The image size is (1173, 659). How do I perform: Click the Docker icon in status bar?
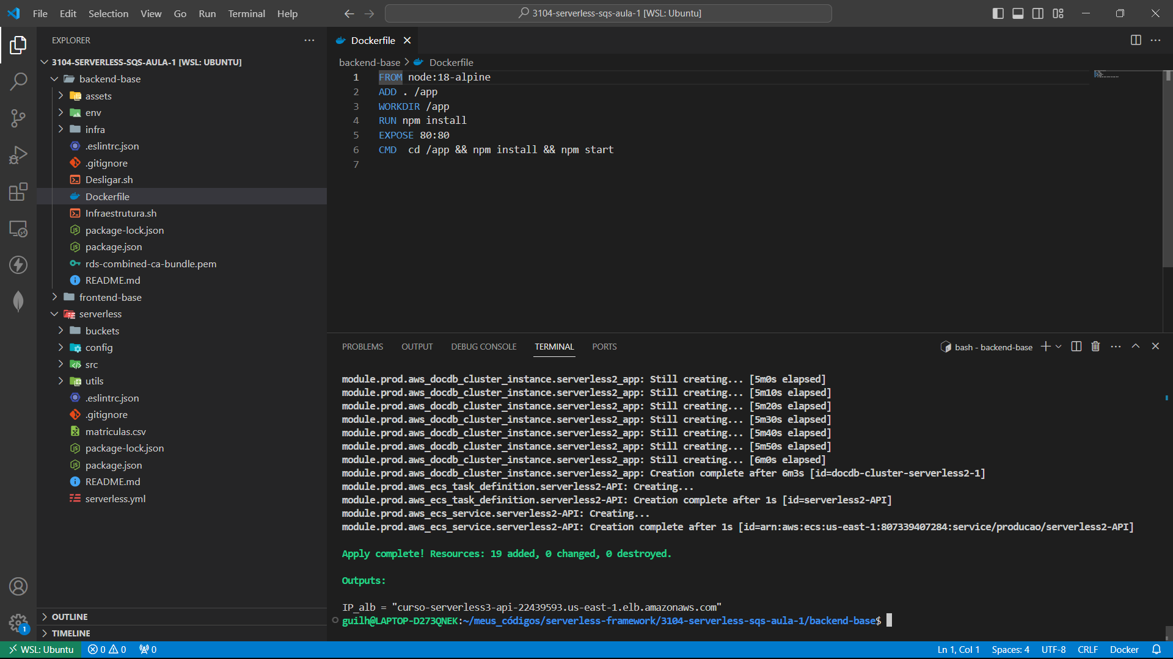[1124, 650]
